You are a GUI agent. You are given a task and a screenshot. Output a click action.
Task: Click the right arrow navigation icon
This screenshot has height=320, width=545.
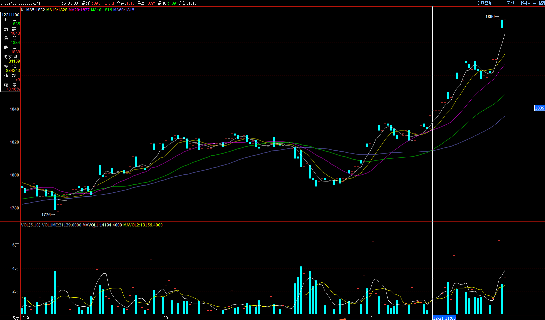pyautogui.click(x=530, y=3)
